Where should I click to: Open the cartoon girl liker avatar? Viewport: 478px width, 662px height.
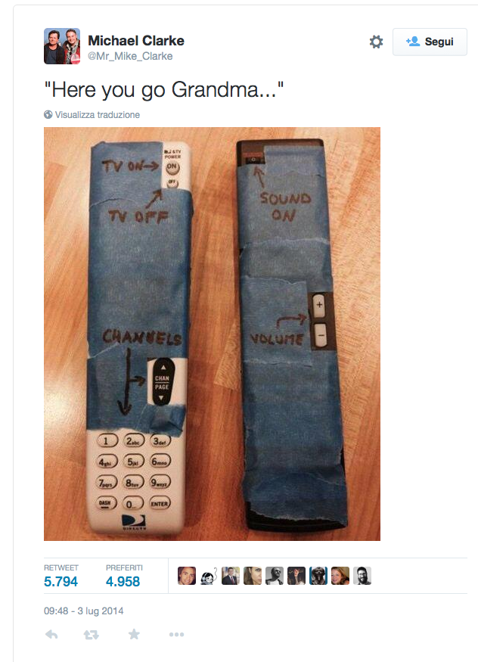coord(209,576)
